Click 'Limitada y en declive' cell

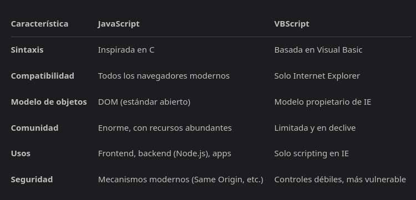click(x=315, y=127)
